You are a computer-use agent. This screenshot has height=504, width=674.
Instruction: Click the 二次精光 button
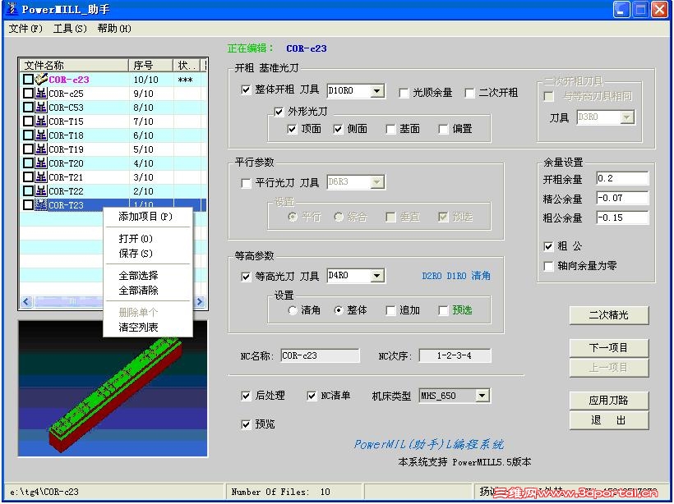[609, 315]
